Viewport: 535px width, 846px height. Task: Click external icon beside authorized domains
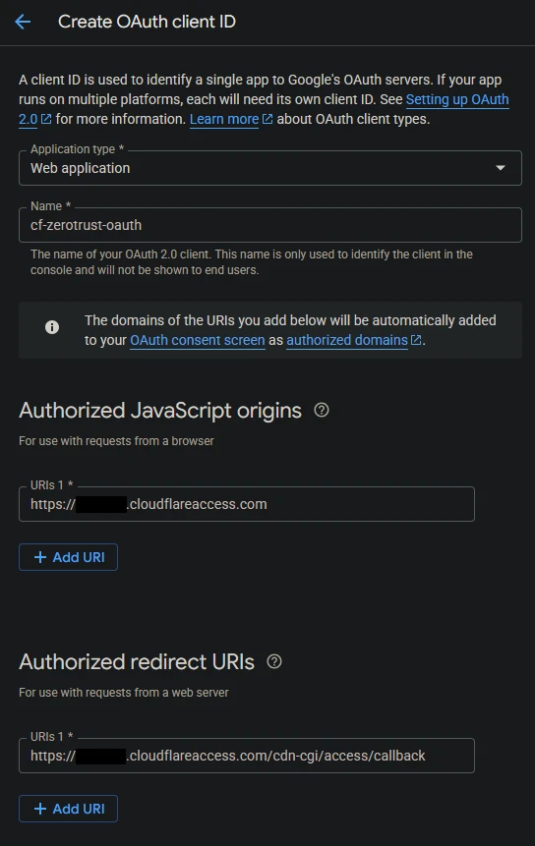coord(416,340)
